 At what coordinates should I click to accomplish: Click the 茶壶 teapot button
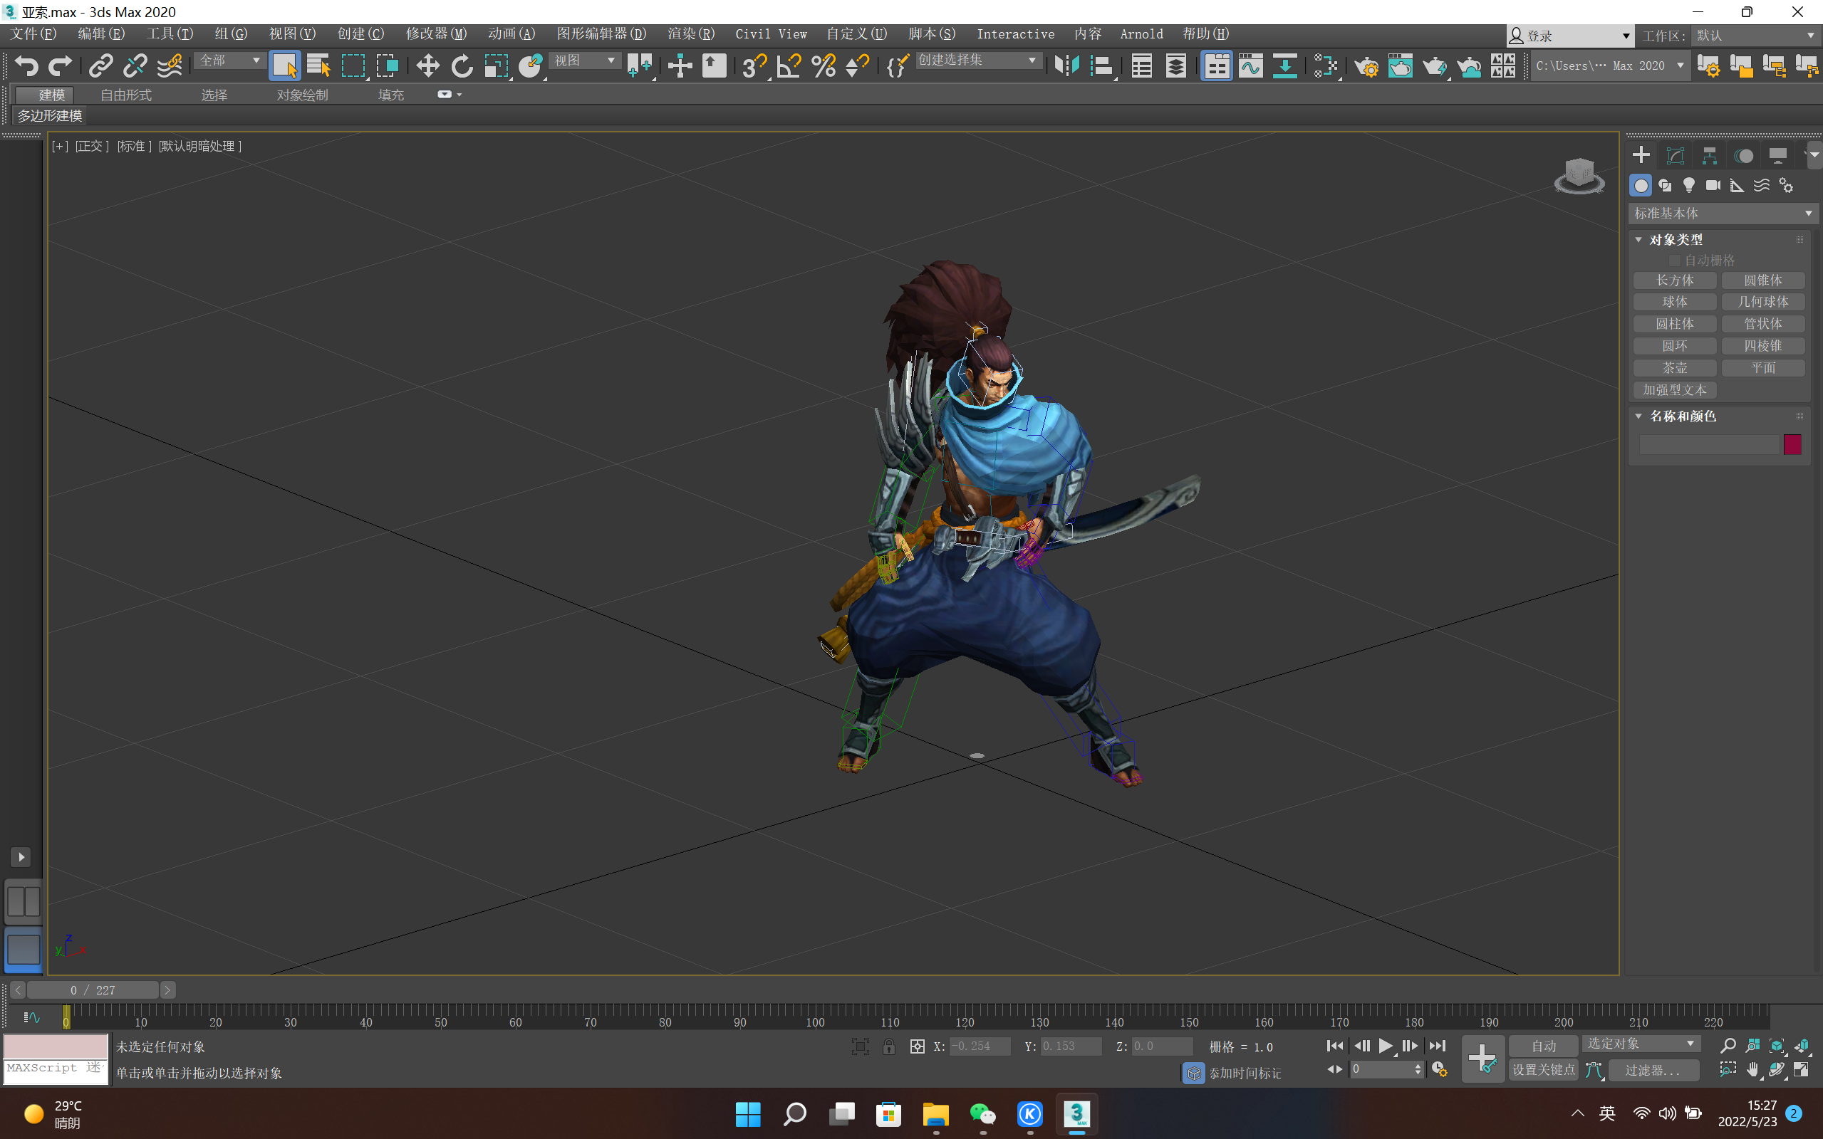pyautogui.click(x=1675, y=368)
